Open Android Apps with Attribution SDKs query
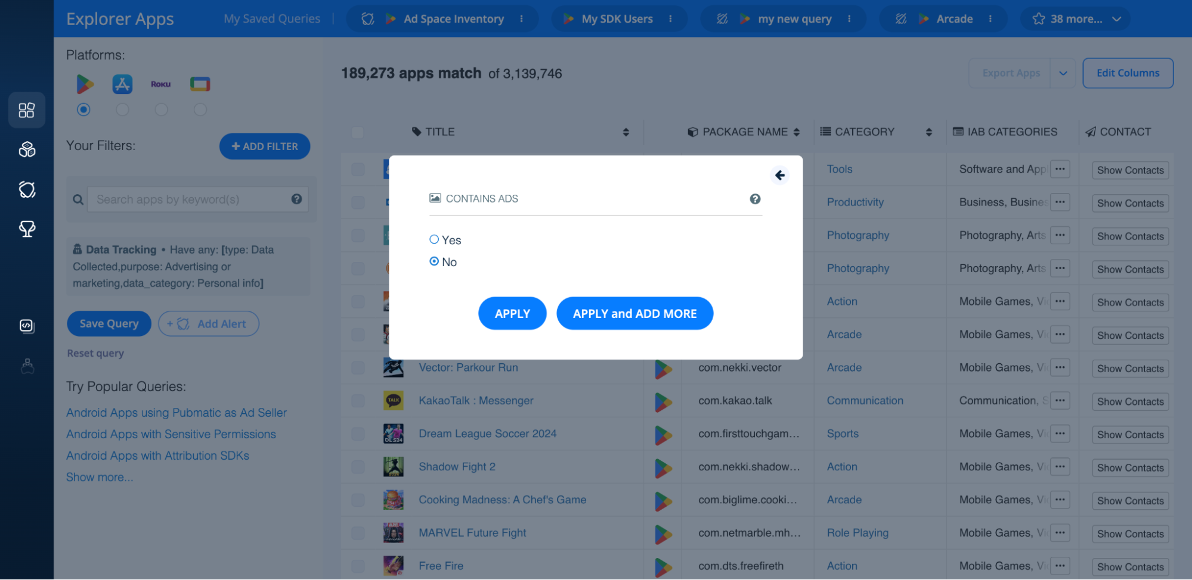Image resolution: width=1192 pixels, height=580 pixels. point(158,456)
